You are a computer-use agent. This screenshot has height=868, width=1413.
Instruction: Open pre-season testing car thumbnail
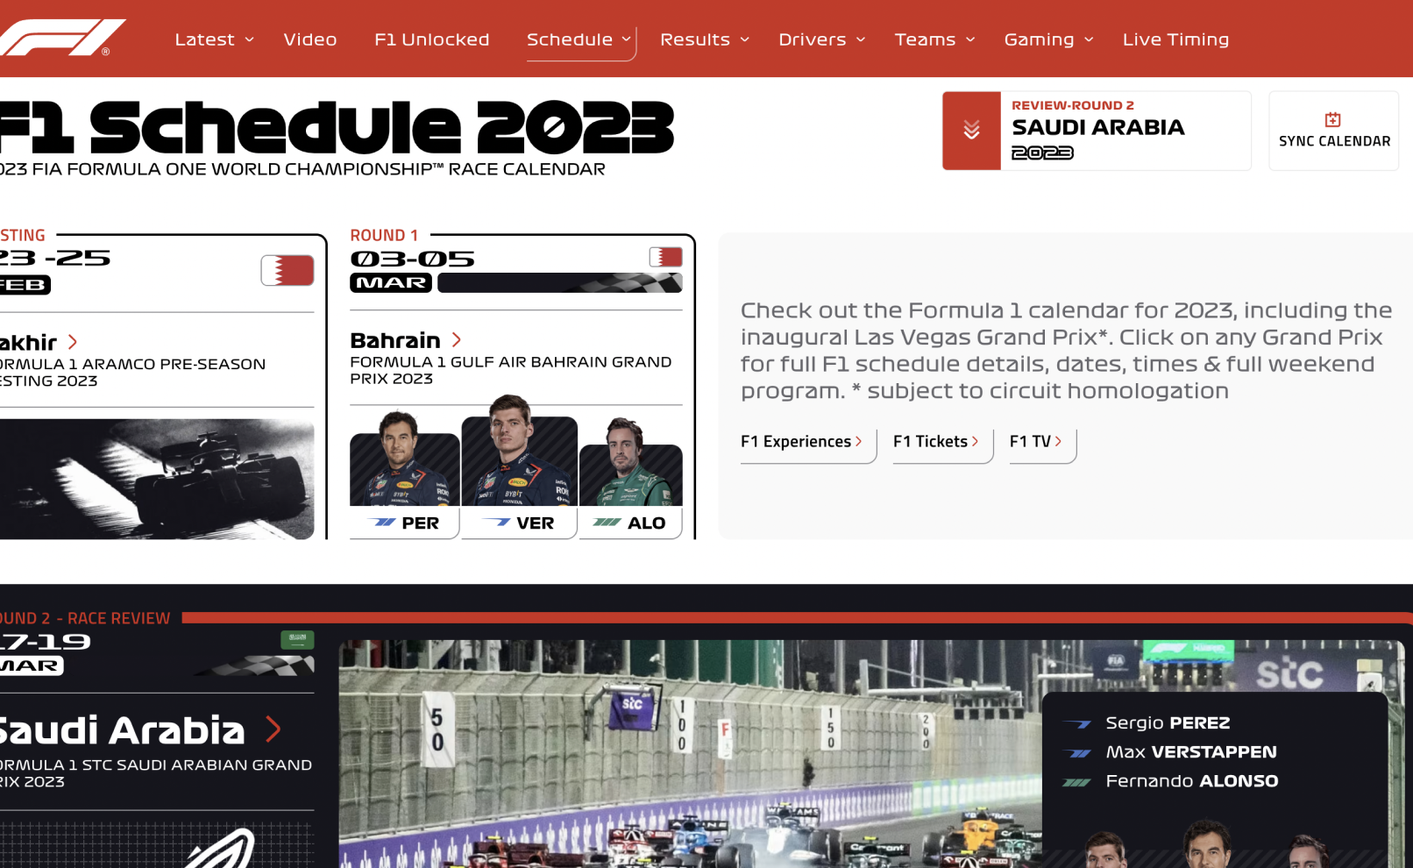tap(157, 479)
